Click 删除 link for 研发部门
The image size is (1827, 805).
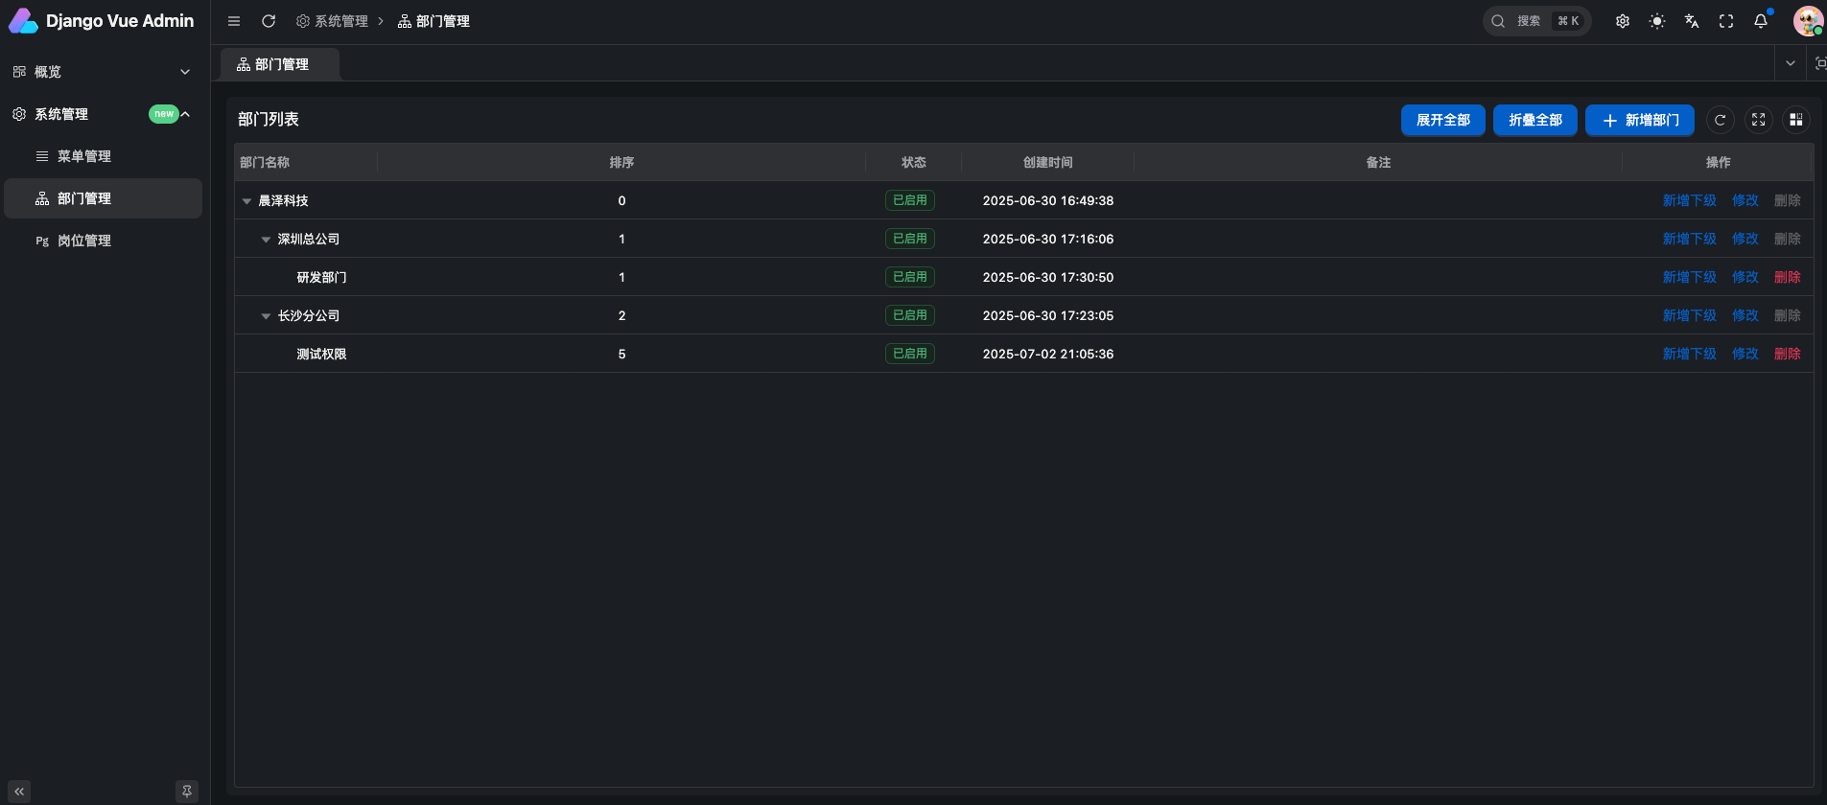pyautogui.click(x=1788, y=277)
